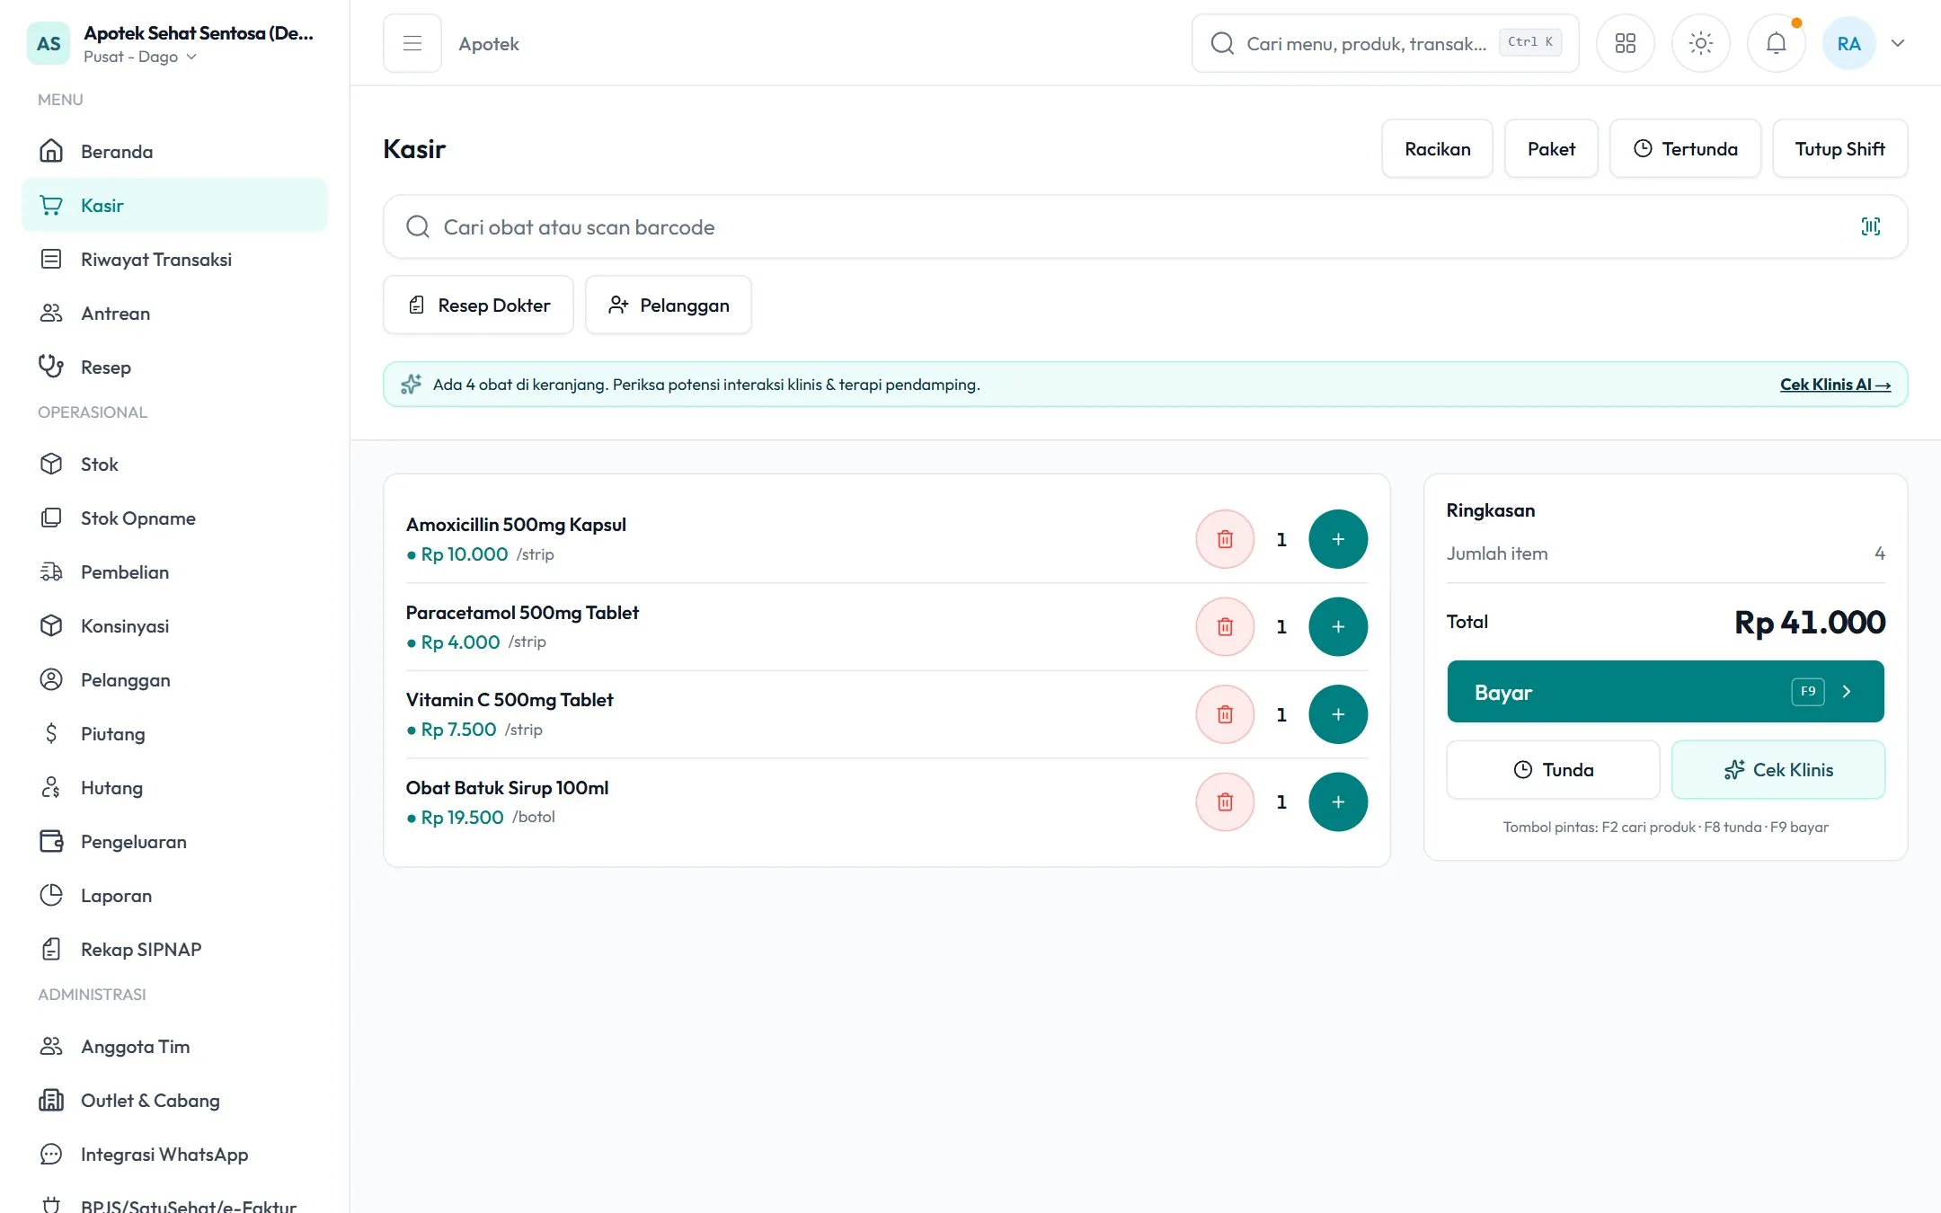The width and height of the screenshot is (1941, 1213).
Task: Expand the Pusat - Dago outlet dropdown
Action: (140, 57)
